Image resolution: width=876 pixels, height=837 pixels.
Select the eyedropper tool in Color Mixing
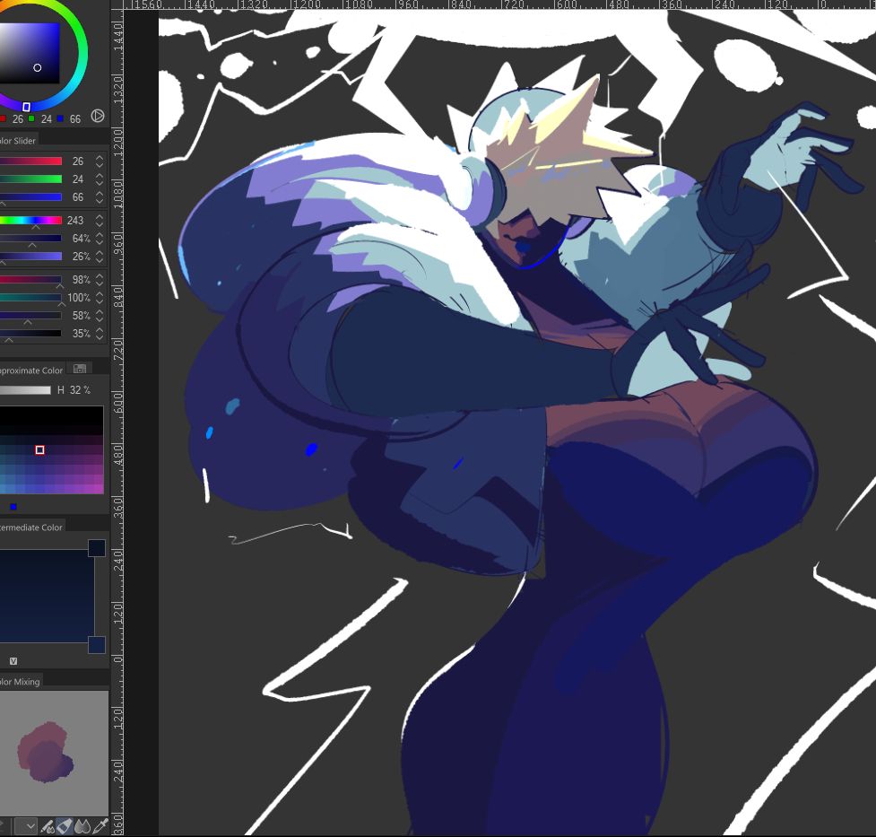[100, 826]
